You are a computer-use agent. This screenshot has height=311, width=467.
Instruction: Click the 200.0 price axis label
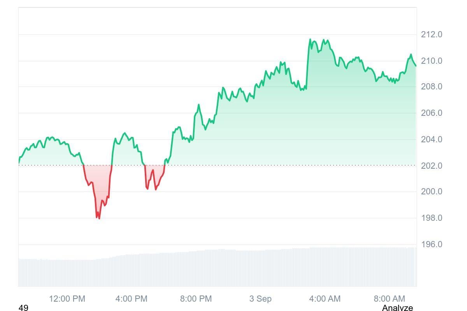432,192
